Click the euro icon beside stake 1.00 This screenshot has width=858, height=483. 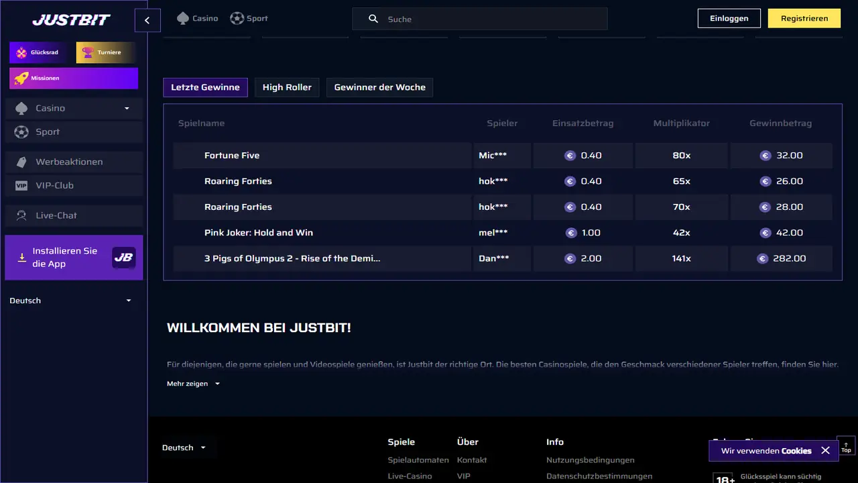tap(571, 233)
